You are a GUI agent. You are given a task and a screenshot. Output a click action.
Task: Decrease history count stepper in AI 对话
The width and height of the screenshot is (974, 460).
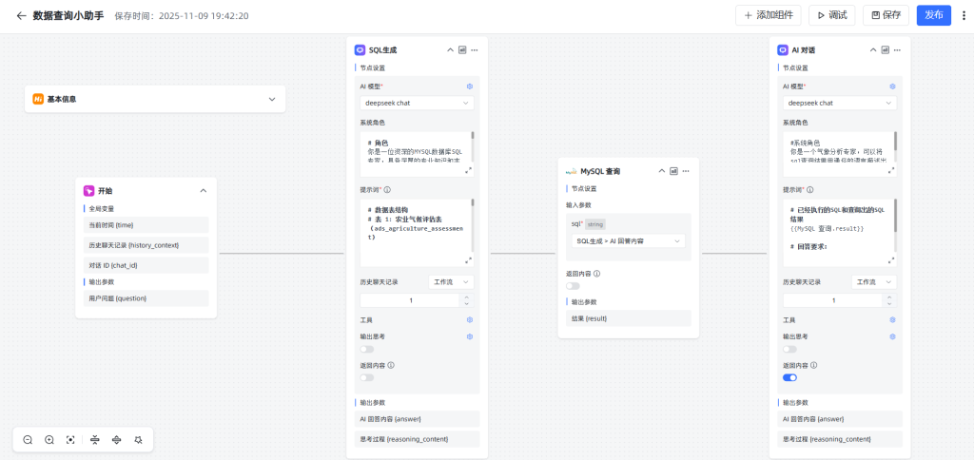(x=889, y=303)
